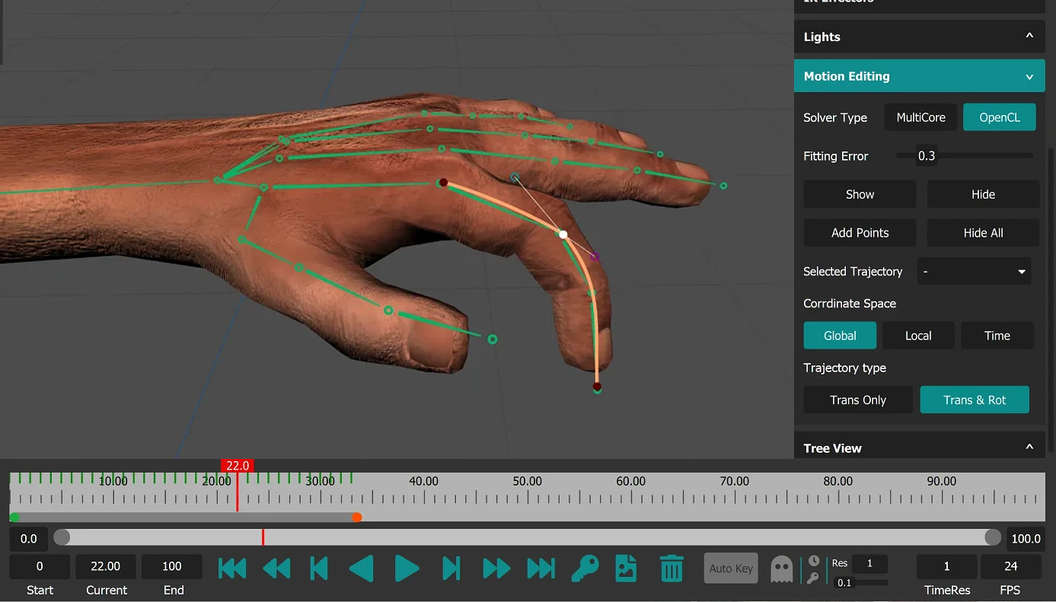This screenshot has width=1056, height=602.
Task: Select Time coordinate space
Action: point(997,336)
